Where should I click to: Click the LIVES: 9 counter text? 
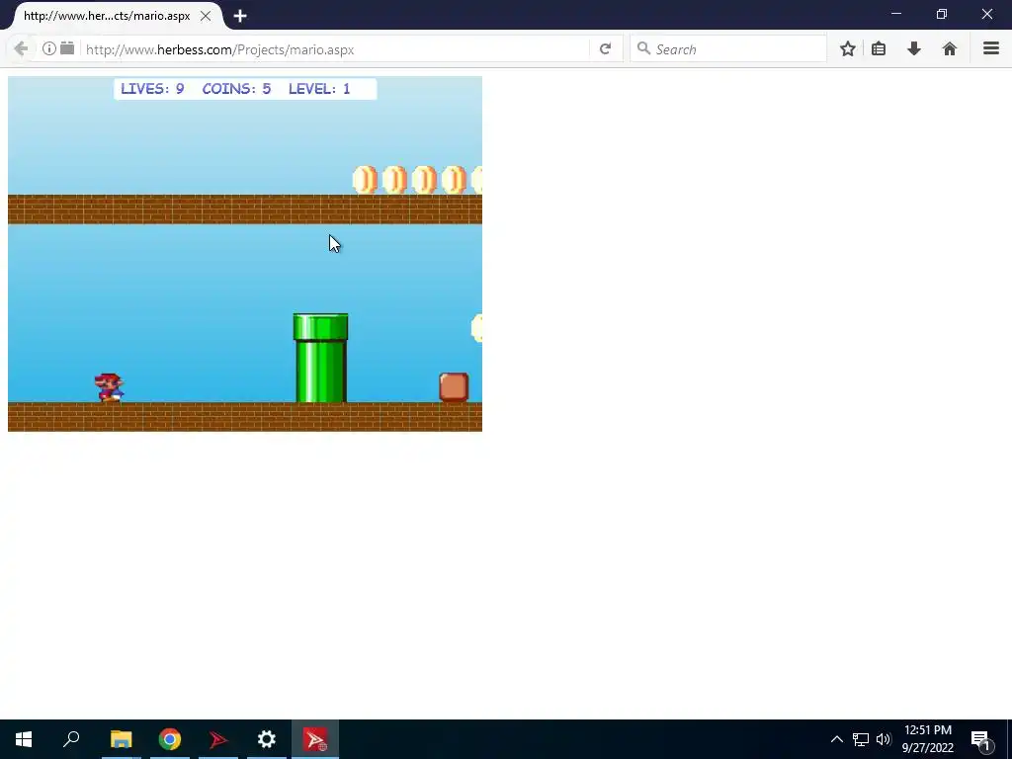click(152, 89)
